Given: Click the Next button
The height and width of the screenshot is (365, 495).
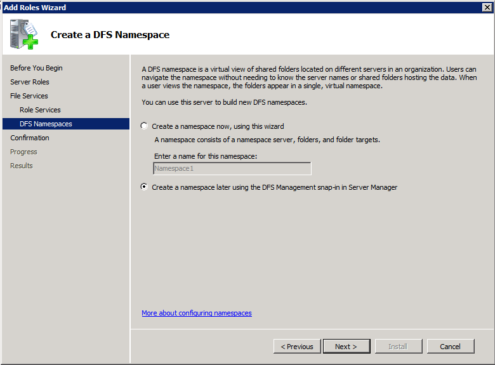Looking at the screenshot, I should pyautogui.click(x=346, y=347).
